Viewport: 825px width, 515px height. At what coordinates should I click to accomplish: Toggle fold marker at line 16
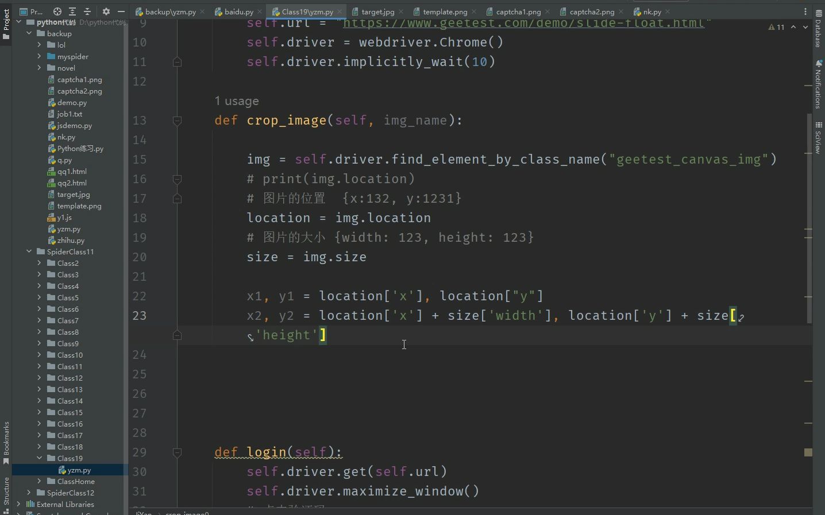177,179
